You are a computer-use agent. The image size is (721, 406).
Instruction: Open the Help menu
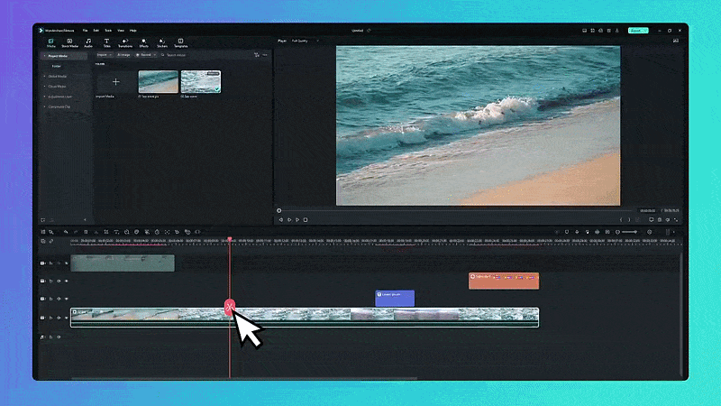pos(132,31)
